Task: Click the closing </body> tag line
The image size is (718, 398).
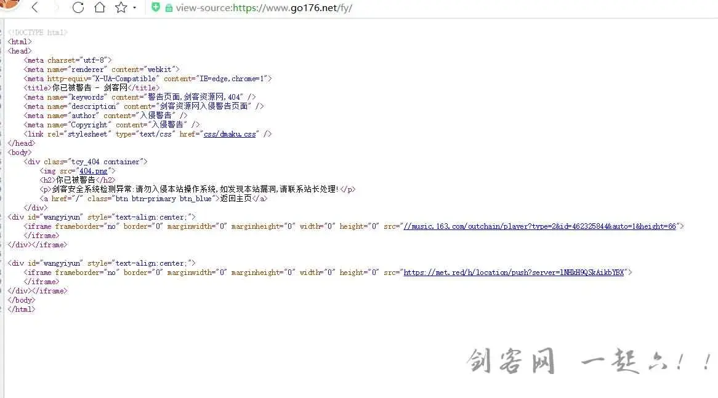Action: point(22,300)
